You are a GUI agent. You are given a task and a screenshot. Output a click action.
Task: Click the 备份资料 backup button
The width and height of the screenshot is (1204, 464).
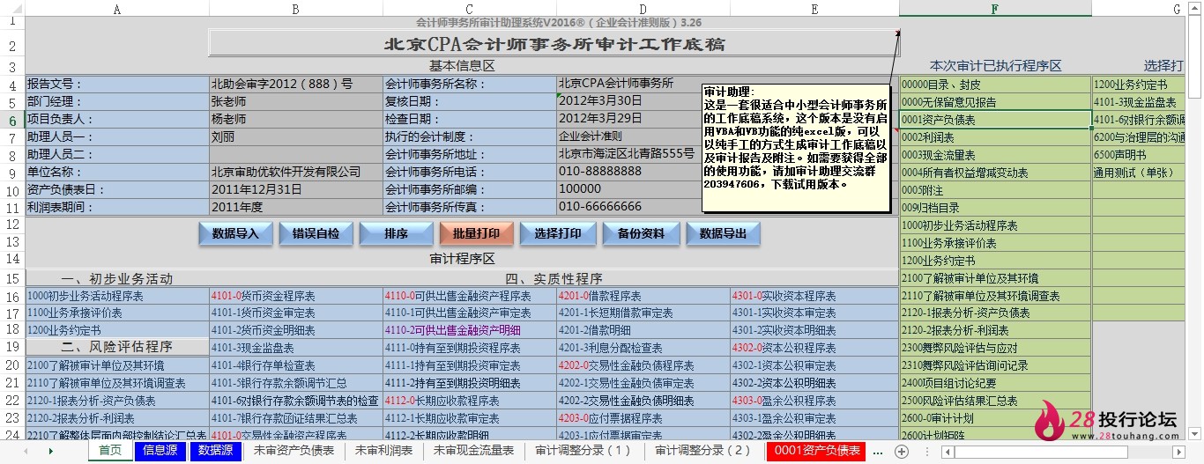point(641,233)
